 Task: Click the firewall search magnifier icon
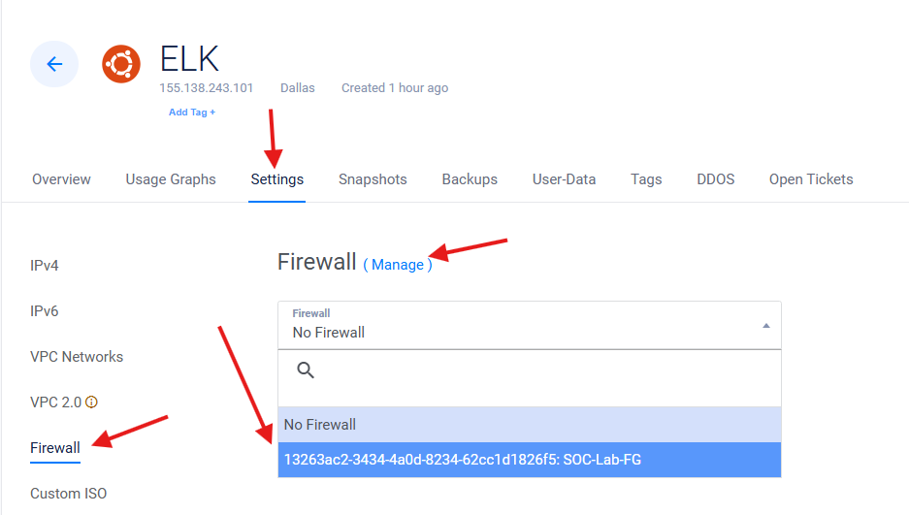point(306,370)
